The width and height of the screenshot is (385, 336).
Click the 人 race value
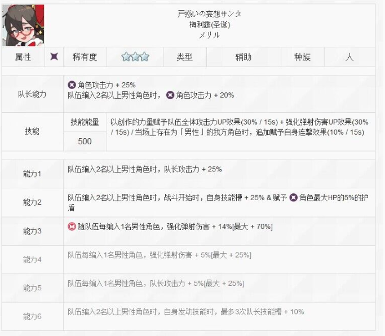pyautogui.click(x=350, y=57)
